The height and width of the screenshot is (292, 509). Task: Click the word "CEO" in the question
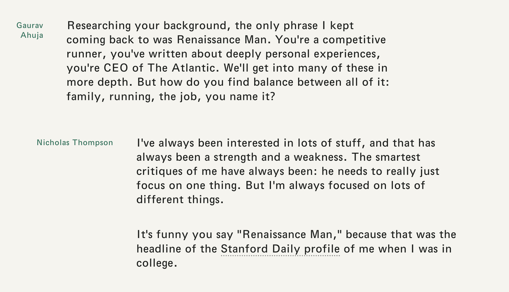pos(116,68)
